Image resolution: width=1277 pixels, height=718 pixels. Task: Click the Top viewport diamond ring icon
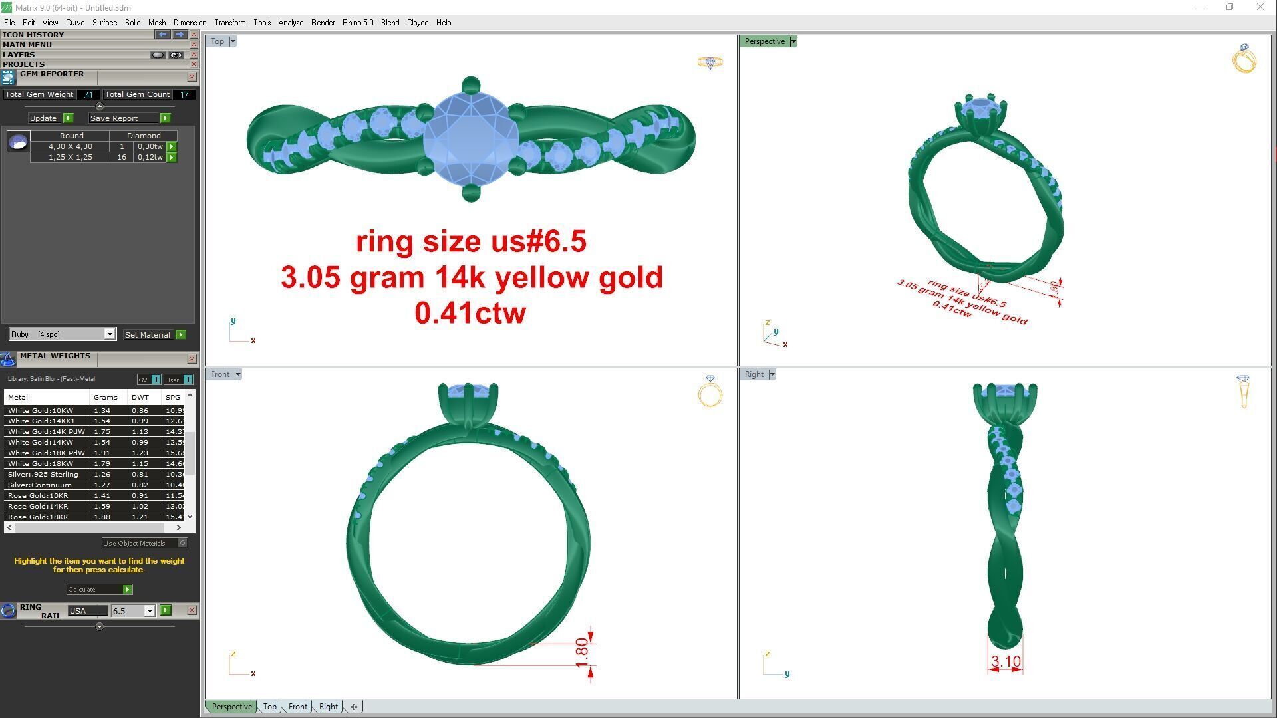coord(710,62)
